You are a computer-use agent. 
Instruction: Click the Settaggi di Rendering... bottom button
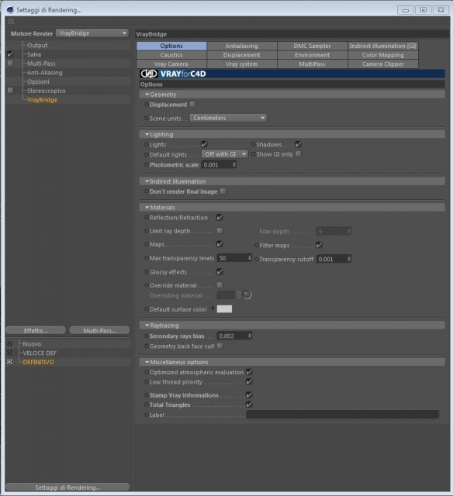[67, 487]
